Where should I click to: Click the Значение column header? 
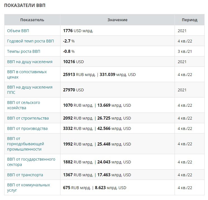point(118,20)
